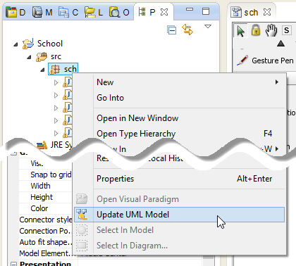Expand the first Java file under sch

tap(56, 82)
